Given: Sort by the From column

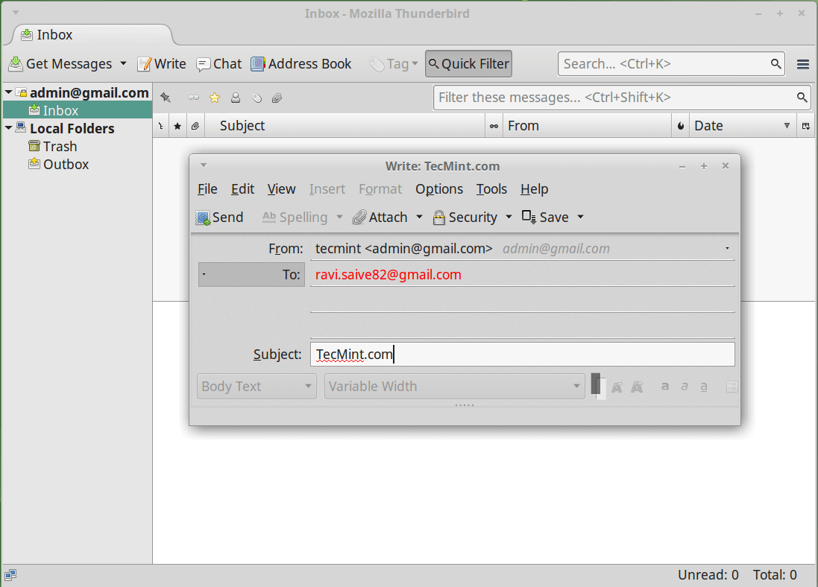Looking at the screenshot, I should [586, 126].
